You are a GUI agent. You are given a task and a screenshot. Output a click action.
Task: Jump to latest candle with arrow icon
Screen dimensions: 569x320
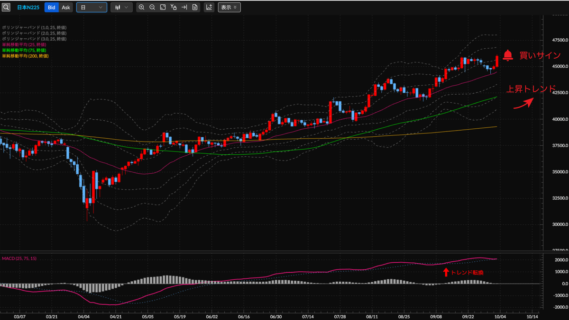(x=184, y=8)
